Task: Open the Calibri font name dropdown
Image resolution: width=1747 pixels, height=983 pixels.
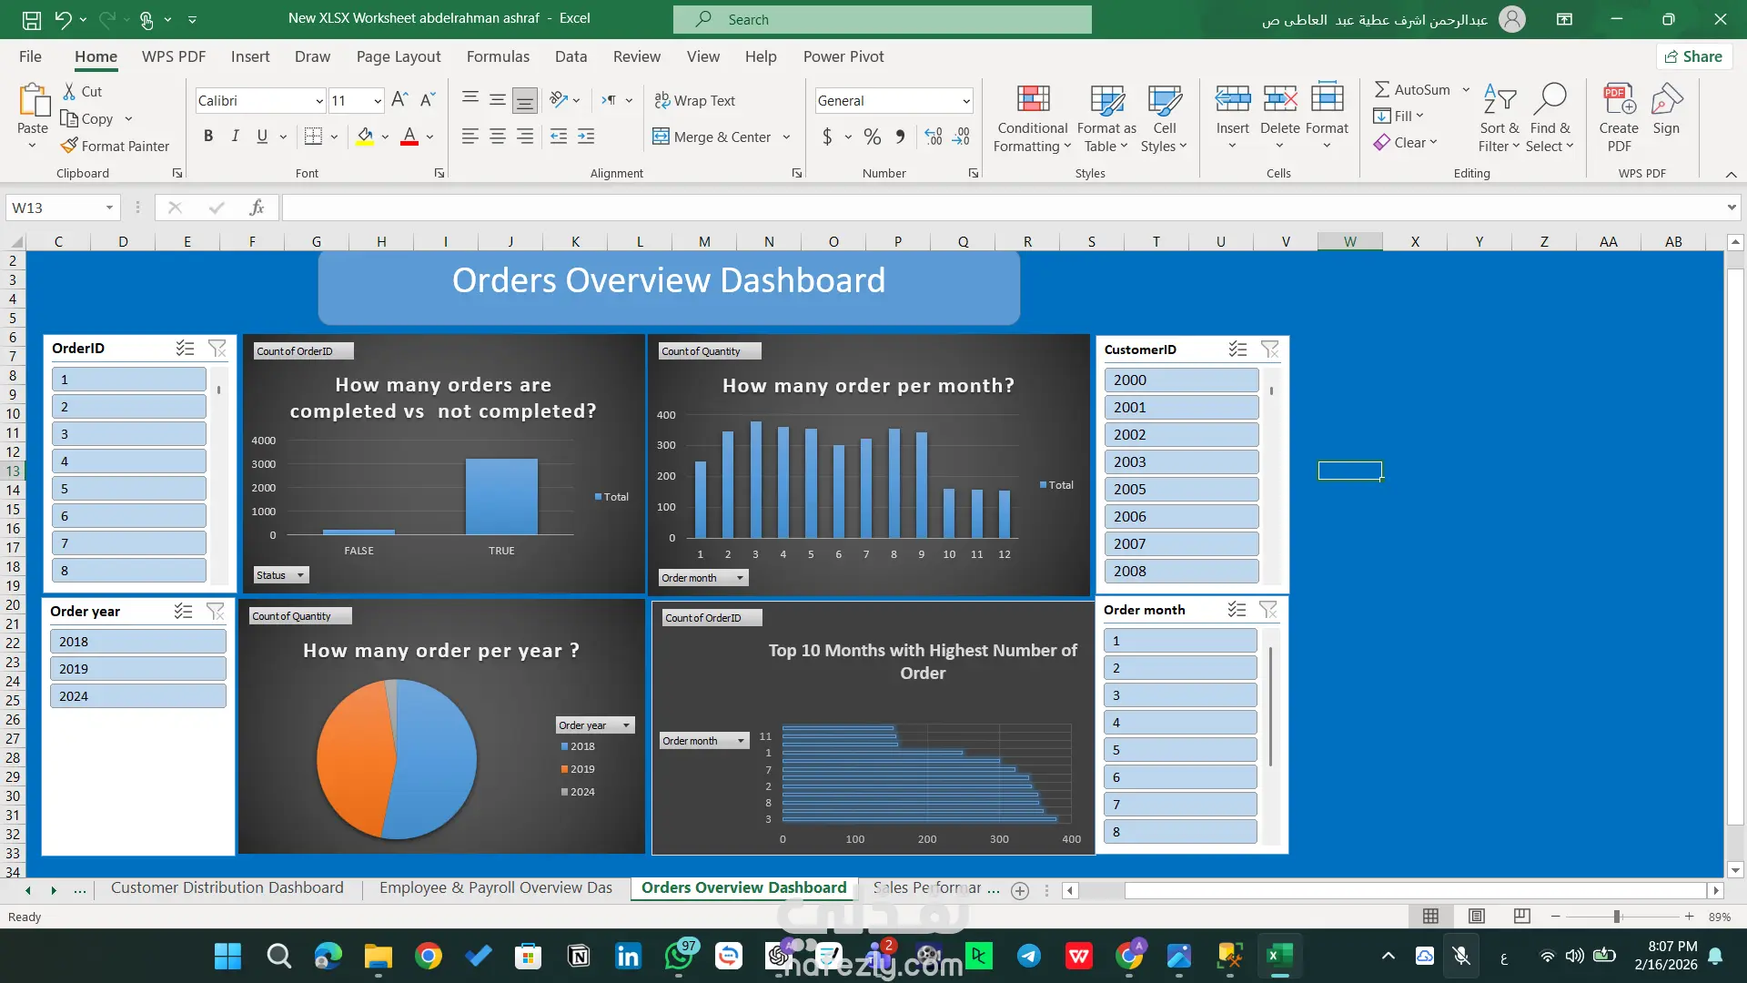Action: (318, 101)
